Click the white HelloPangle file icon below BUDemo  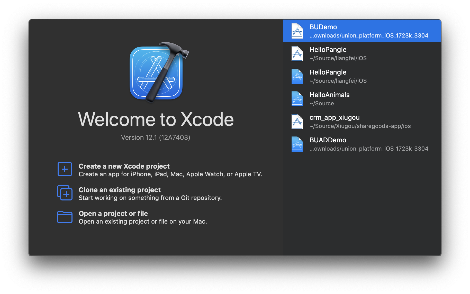click(x=297, y=54)
